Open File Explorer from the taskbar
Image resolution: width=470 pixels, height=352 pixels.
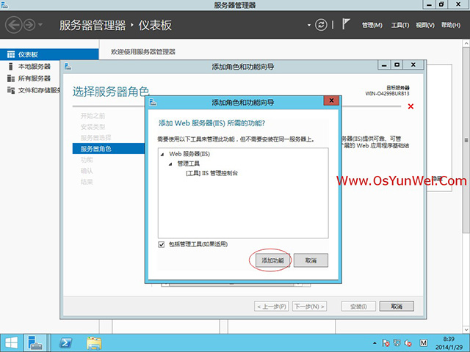click(x=94, y=342)
